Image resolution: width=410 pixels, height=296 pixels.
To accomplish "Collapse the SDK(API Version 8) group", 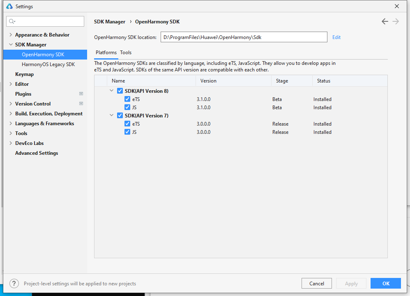I will tap(112, 91).
